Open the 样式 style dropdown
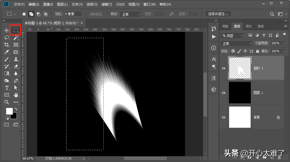The height and width of the screenshot is (162, 290). [x=131, y=14]
